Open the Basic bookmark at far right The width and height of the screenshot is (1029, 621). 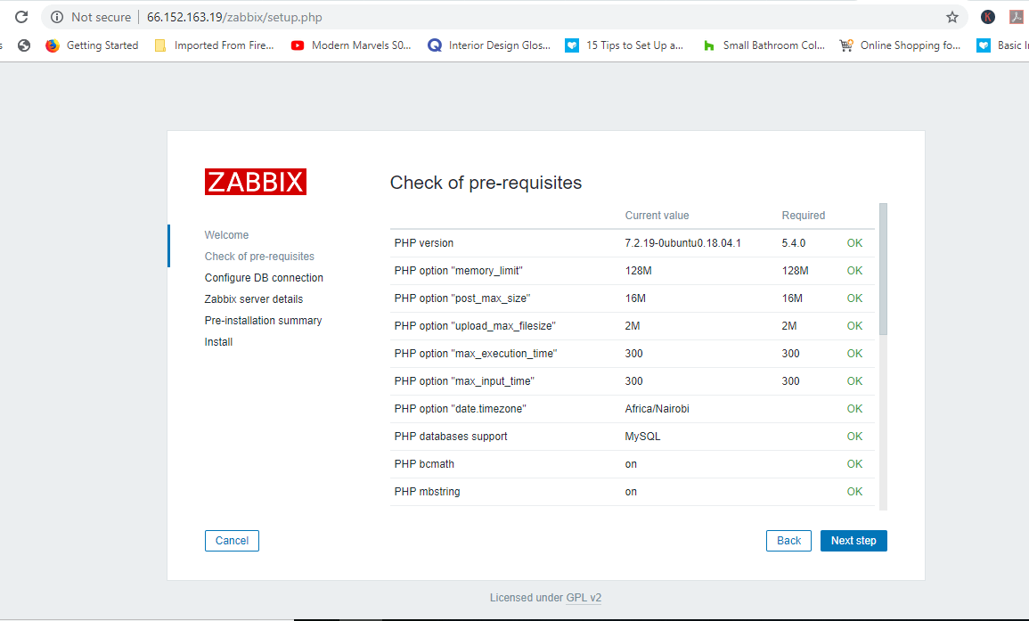pos(1003,45)
